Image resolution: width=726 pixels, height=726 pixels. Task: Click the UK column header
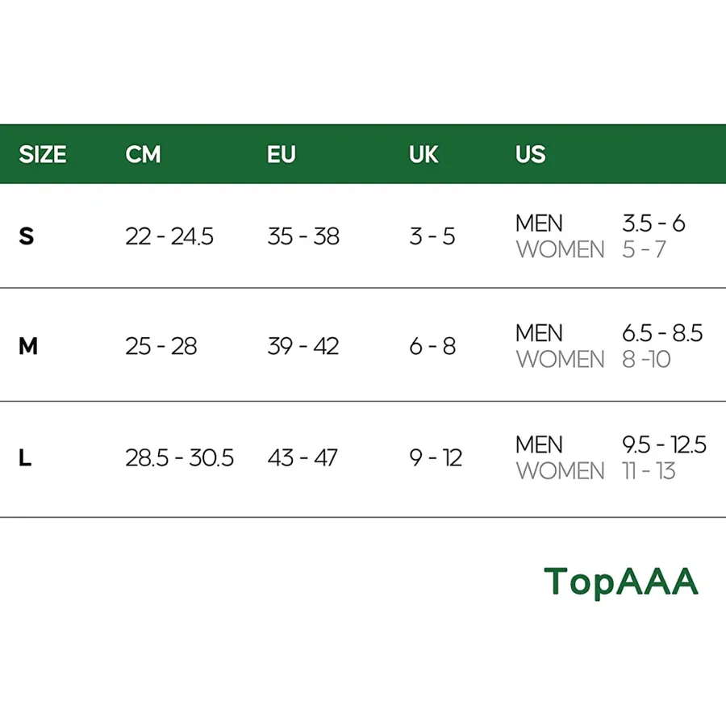click(x=423, y=154)
